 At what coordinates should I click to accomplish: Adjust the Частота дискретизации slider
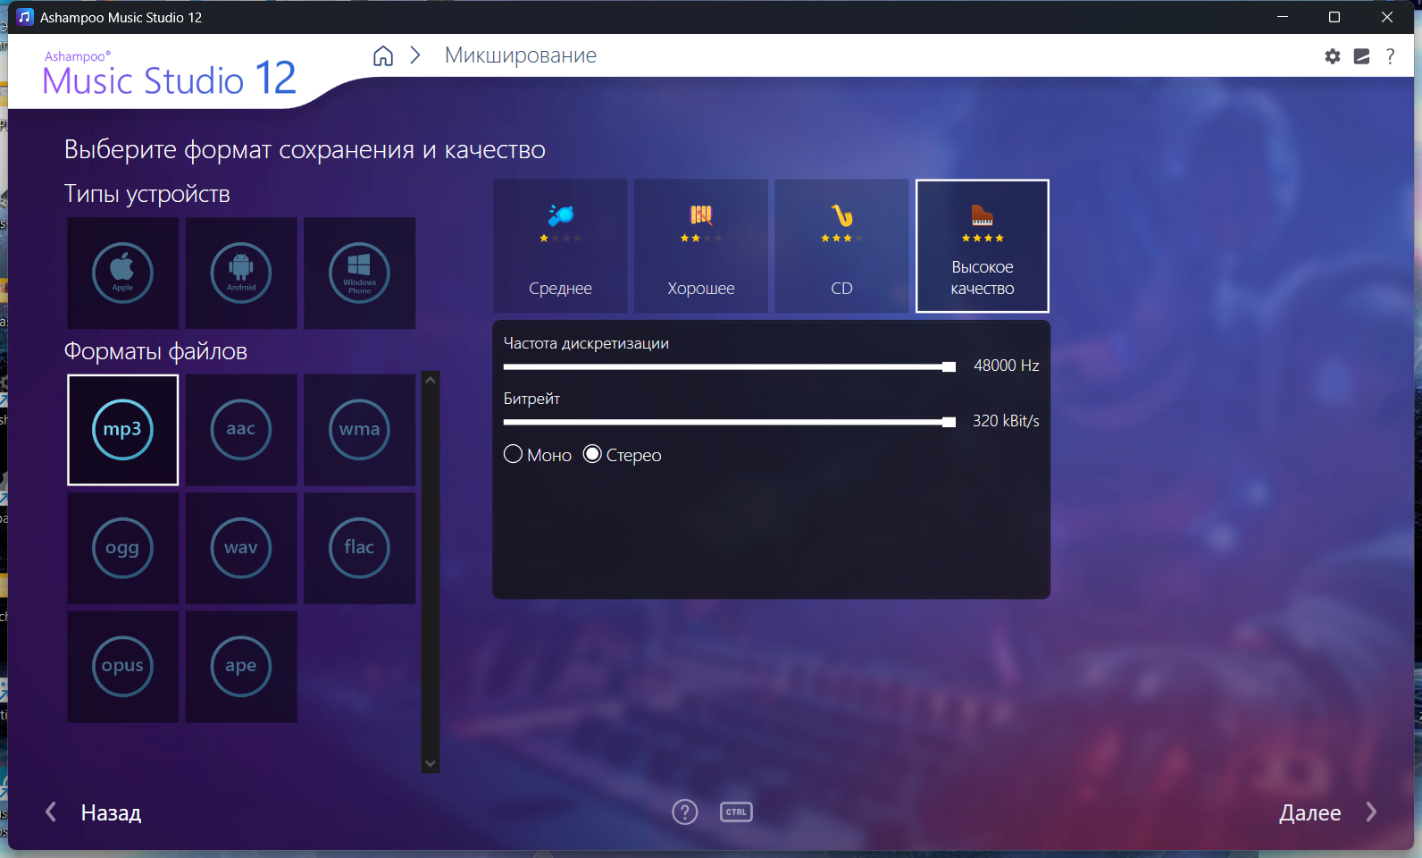pos(730,366)
